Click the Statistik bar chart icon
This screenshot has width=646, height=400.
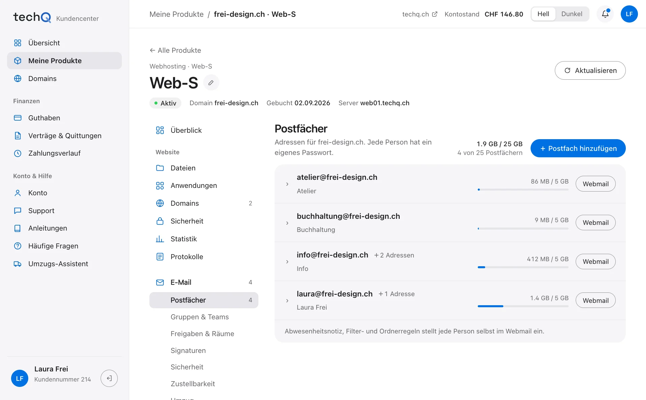point(160,239)
